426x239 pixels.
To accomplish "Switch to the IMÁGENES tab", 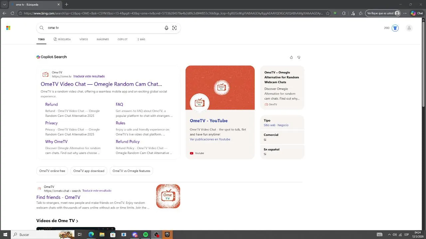I will click(103, 39).
